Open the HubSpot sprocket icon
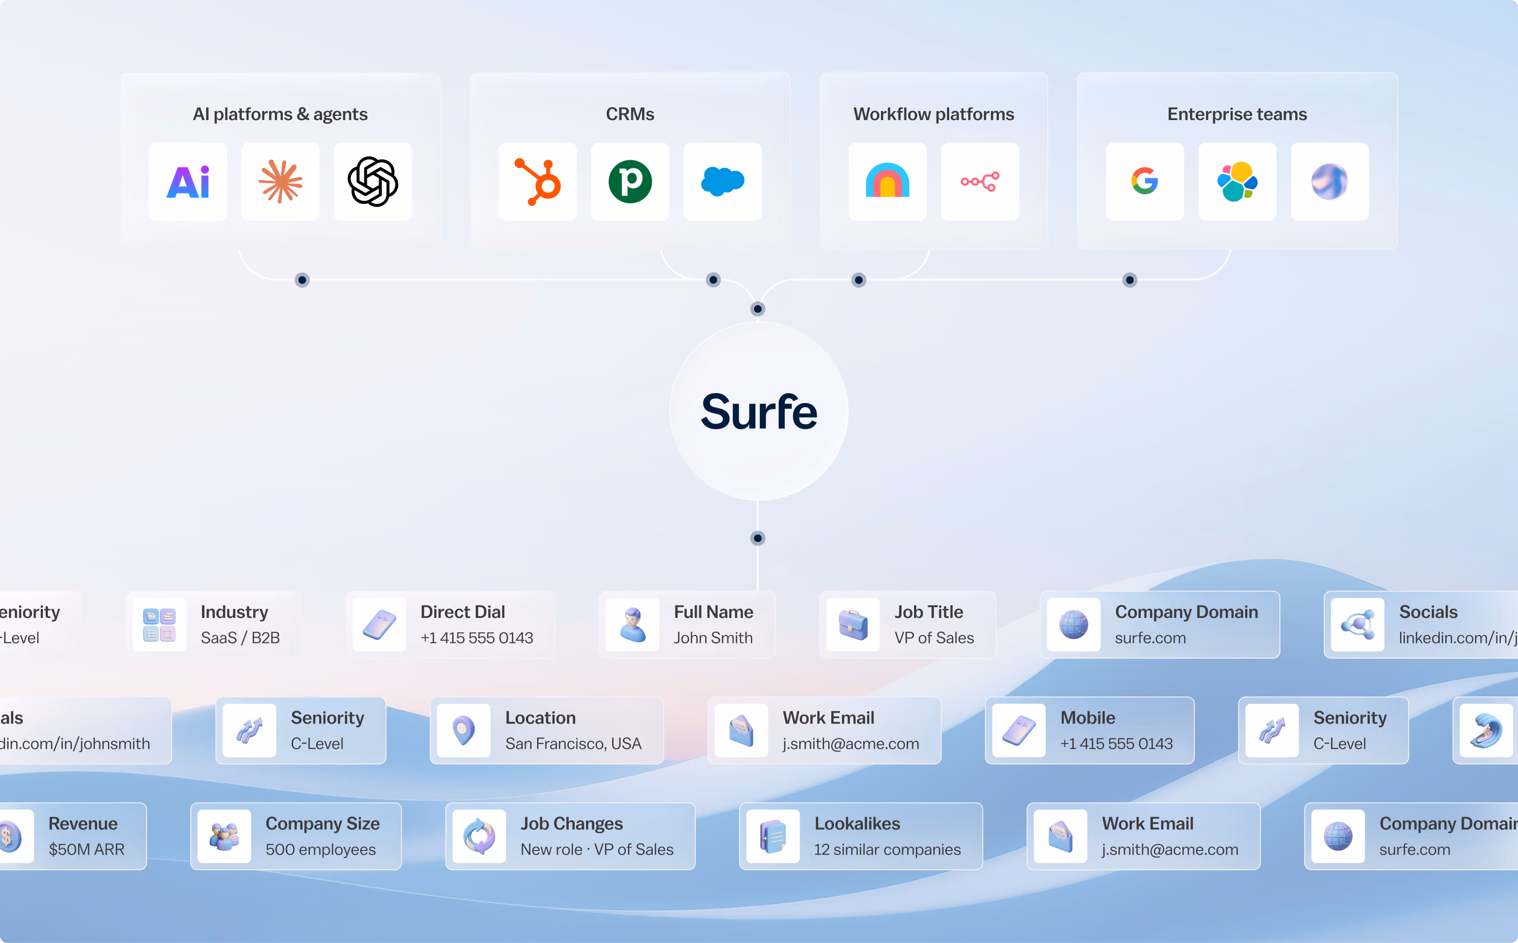Screen dimensions: 1518x943 pos(538,181)
